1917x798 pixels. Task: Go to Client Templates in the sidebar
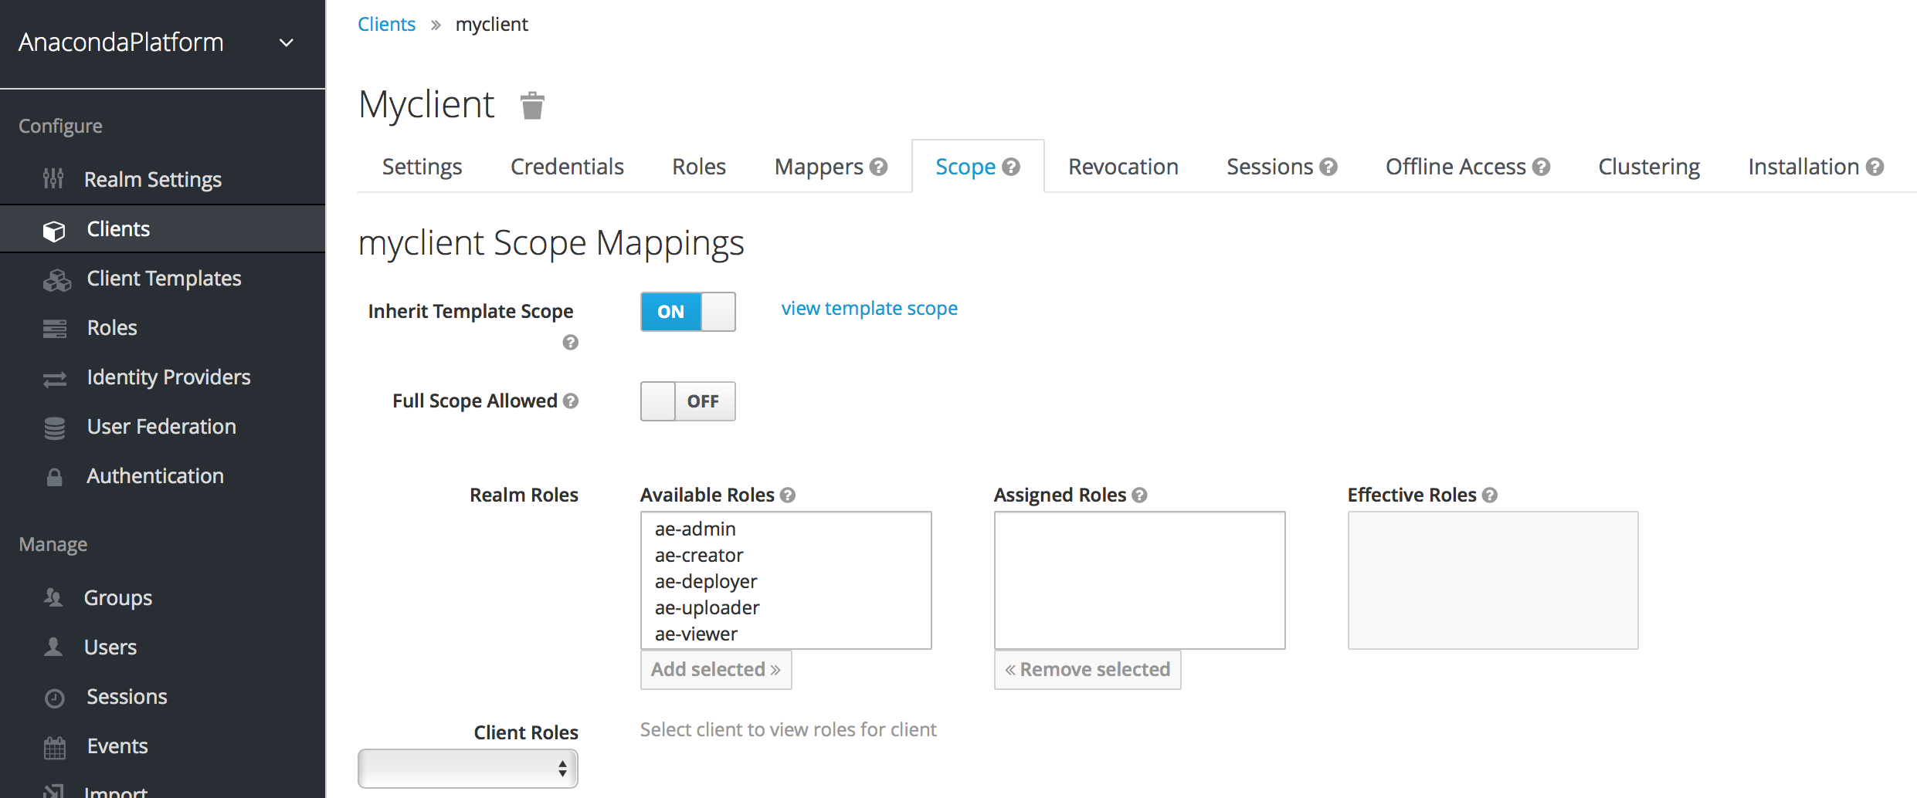click(164, 279)
